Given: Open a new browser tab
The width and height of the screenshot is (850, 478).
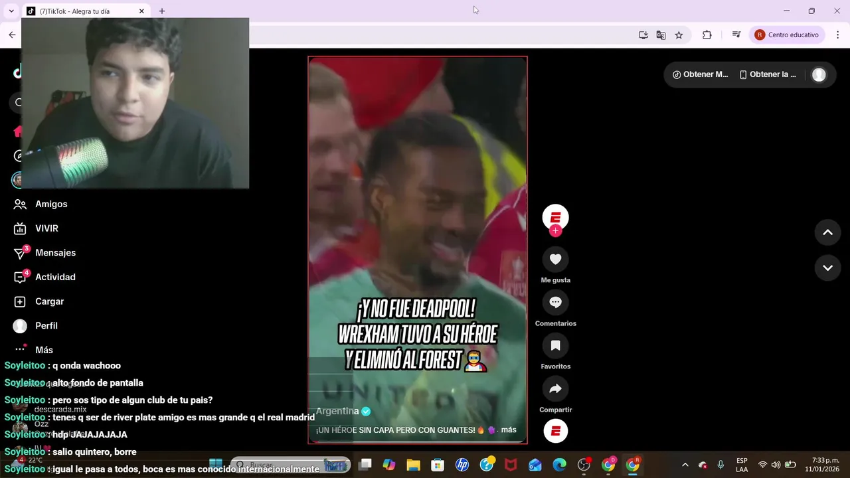Looking at the screenshot, I should click(x=162, y=11).
